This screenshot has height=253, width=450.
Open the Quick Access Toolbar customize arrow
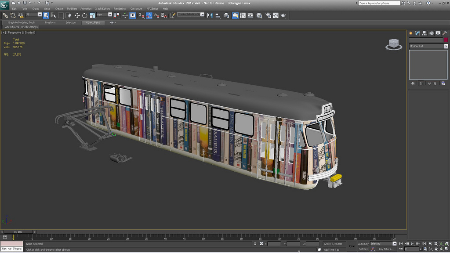coord(52,3)
